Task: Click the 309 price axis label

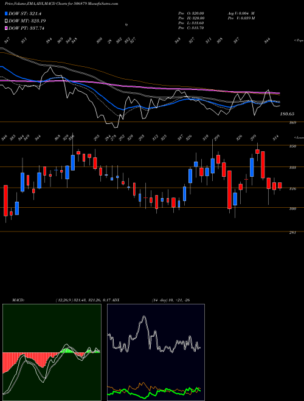Action: [292, 208]
